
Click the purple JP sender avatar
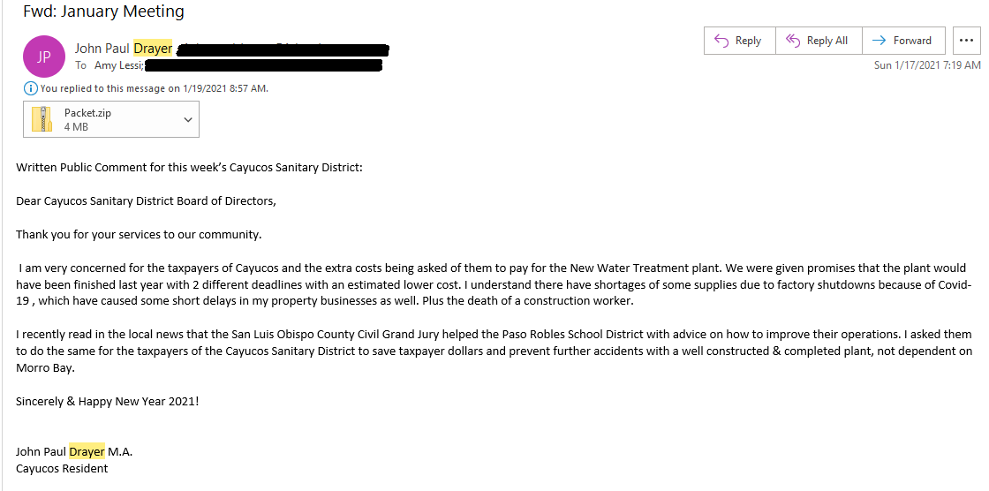[44, 57]
